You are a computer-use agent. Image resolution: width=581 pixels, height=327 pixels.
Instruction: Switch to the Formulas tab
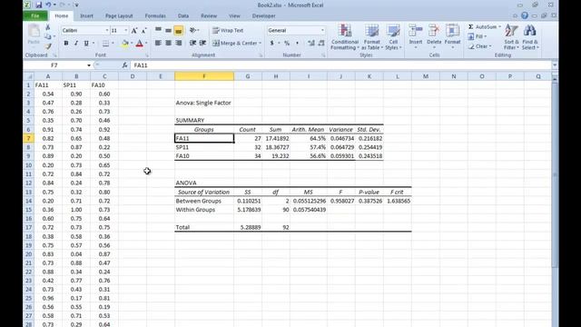click(155, 16)
